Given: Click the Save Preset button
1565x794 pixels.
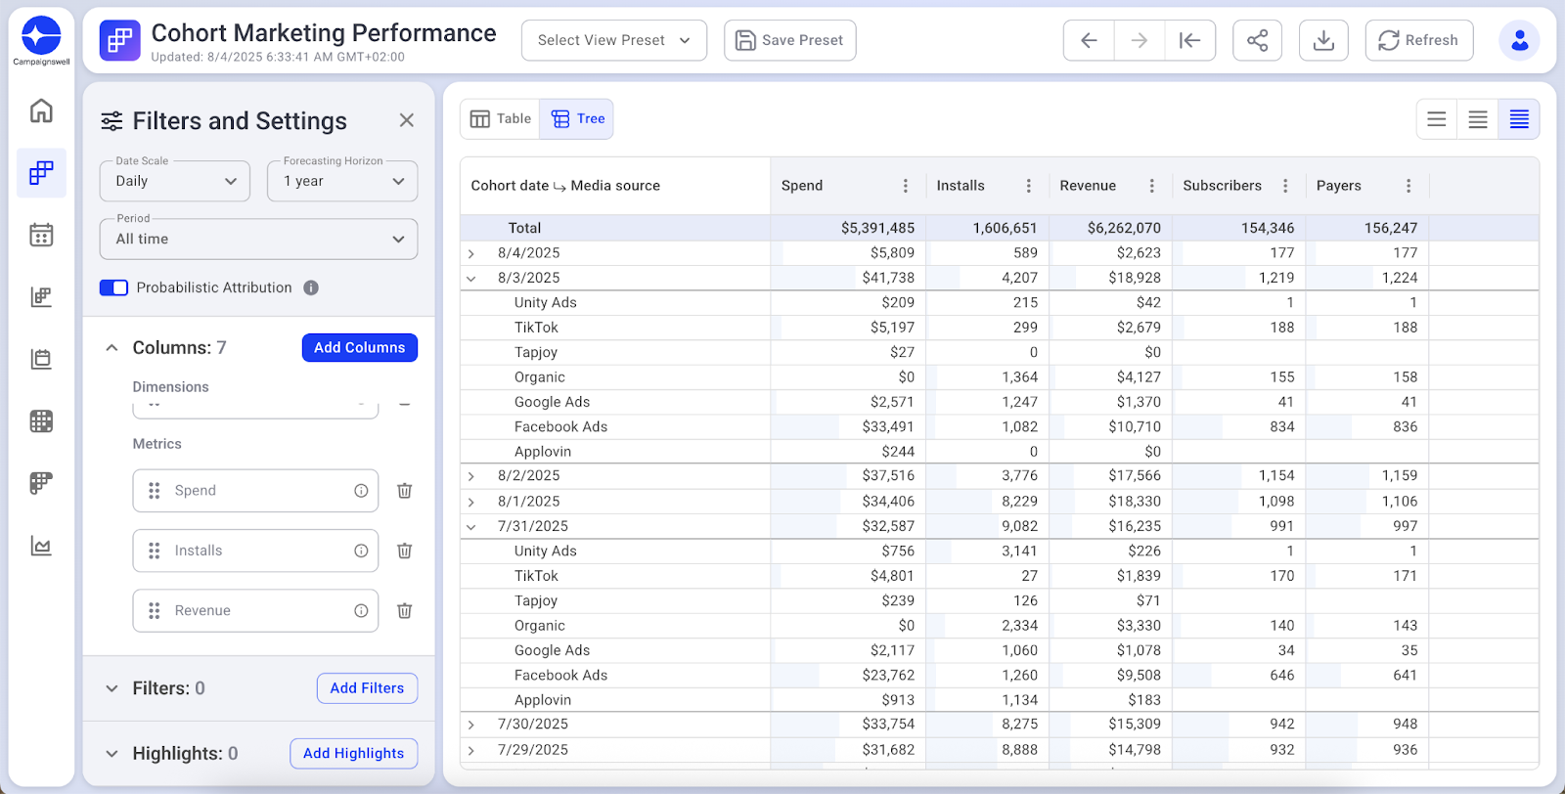Looking at the screenshot, I should point(790,40).
